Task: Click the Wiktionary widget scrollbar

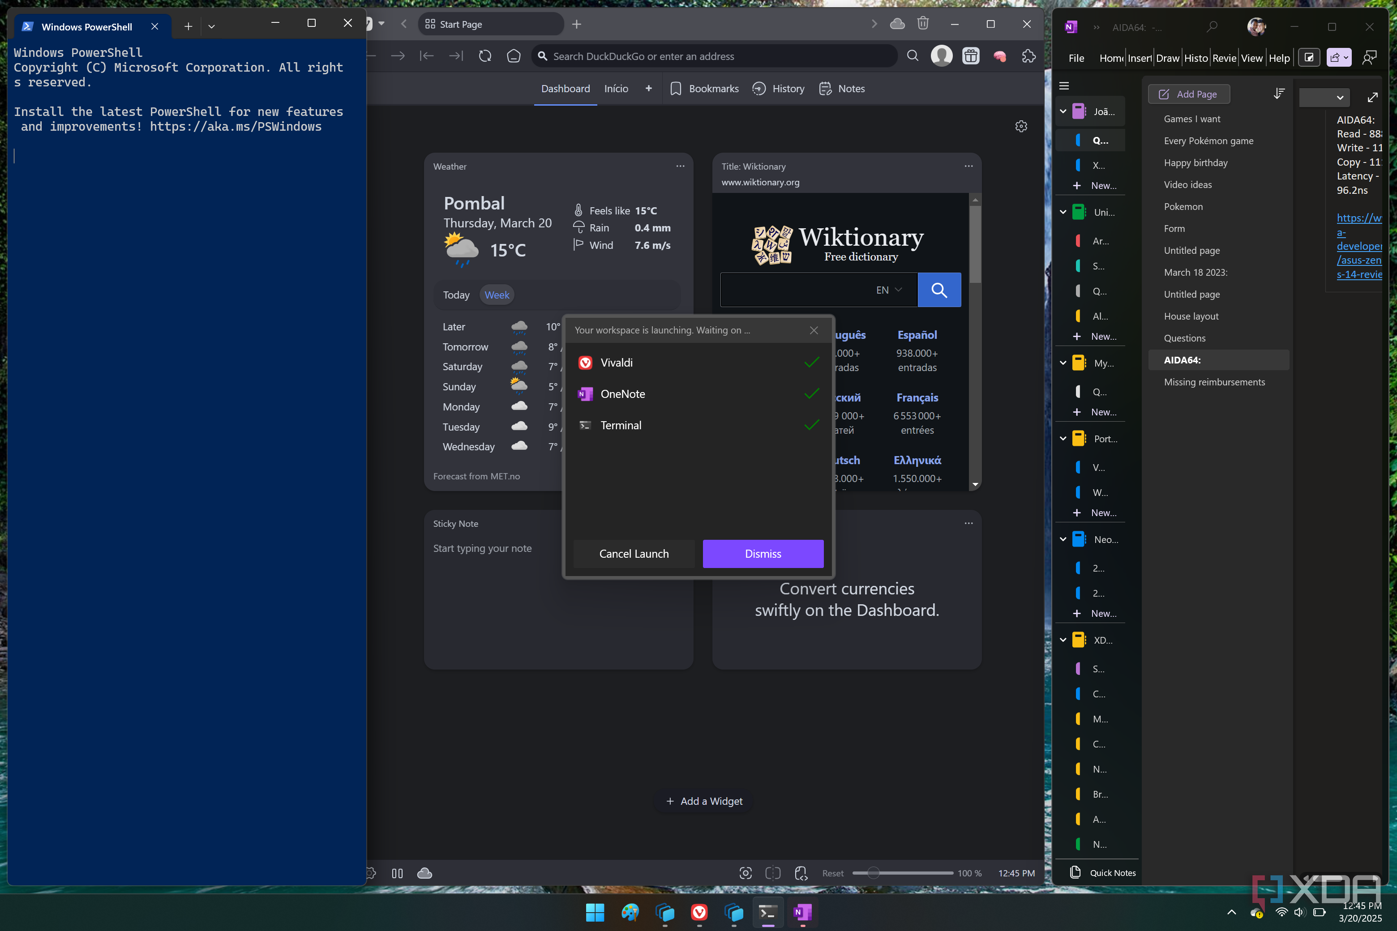Action: click(975, 245)
